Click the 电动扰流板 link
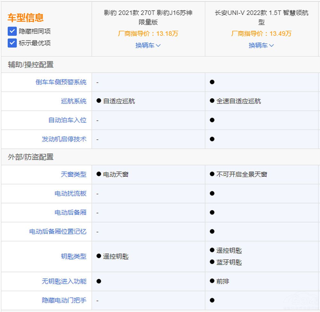The width and height of the screenshot is (320, 312). coord(70,194)
